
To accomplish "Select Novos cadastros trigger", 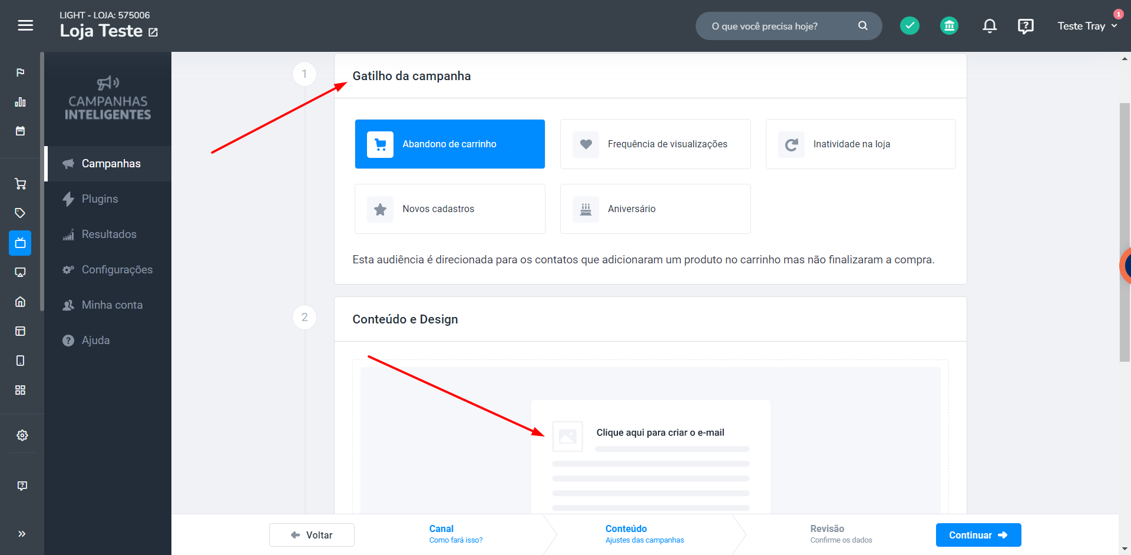I will (x=449, y=209).
